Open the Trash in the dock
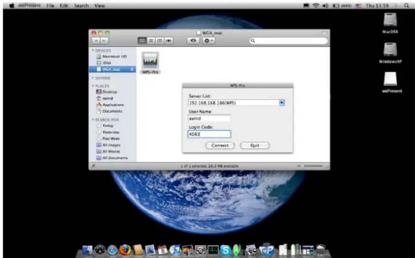Image resolution: width=415 pixels, height=258 pixels. (x=320, y=249)
